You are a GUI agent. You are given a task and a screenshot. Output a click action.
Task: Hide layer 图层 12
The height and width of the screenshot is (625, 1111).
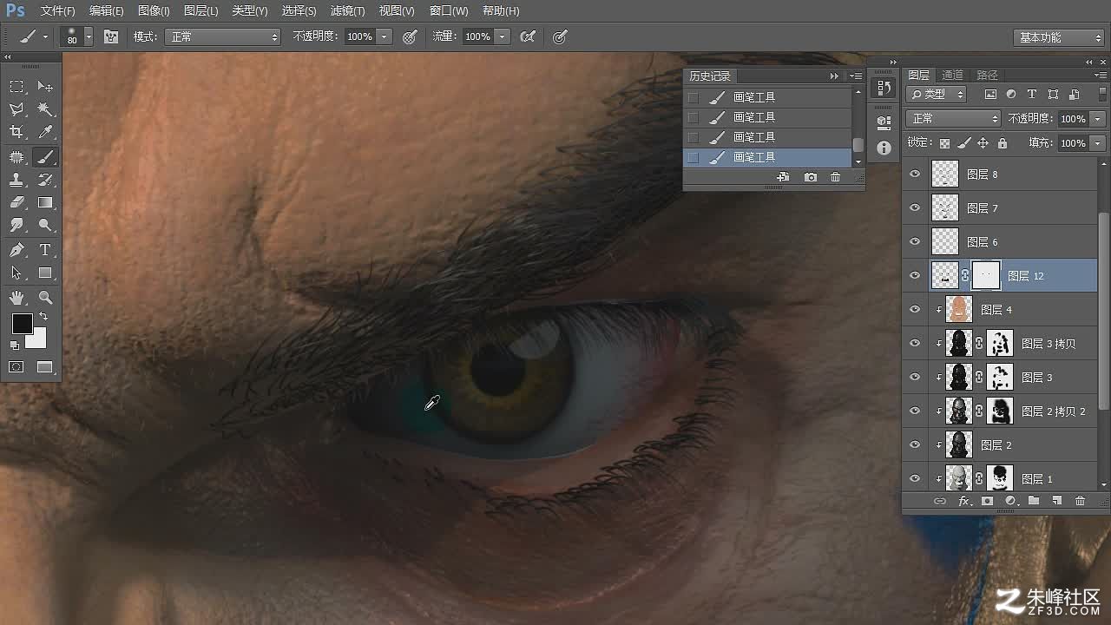[914, 275]
